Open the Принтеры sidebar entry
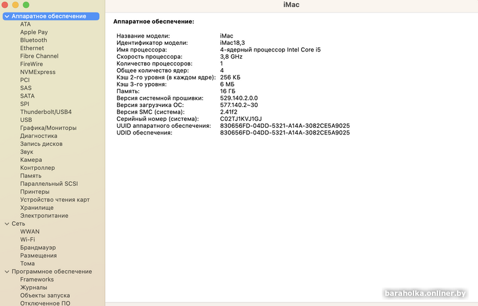This screenshot has width=478, height=306. pyautogui.click(x=35, y=192)
